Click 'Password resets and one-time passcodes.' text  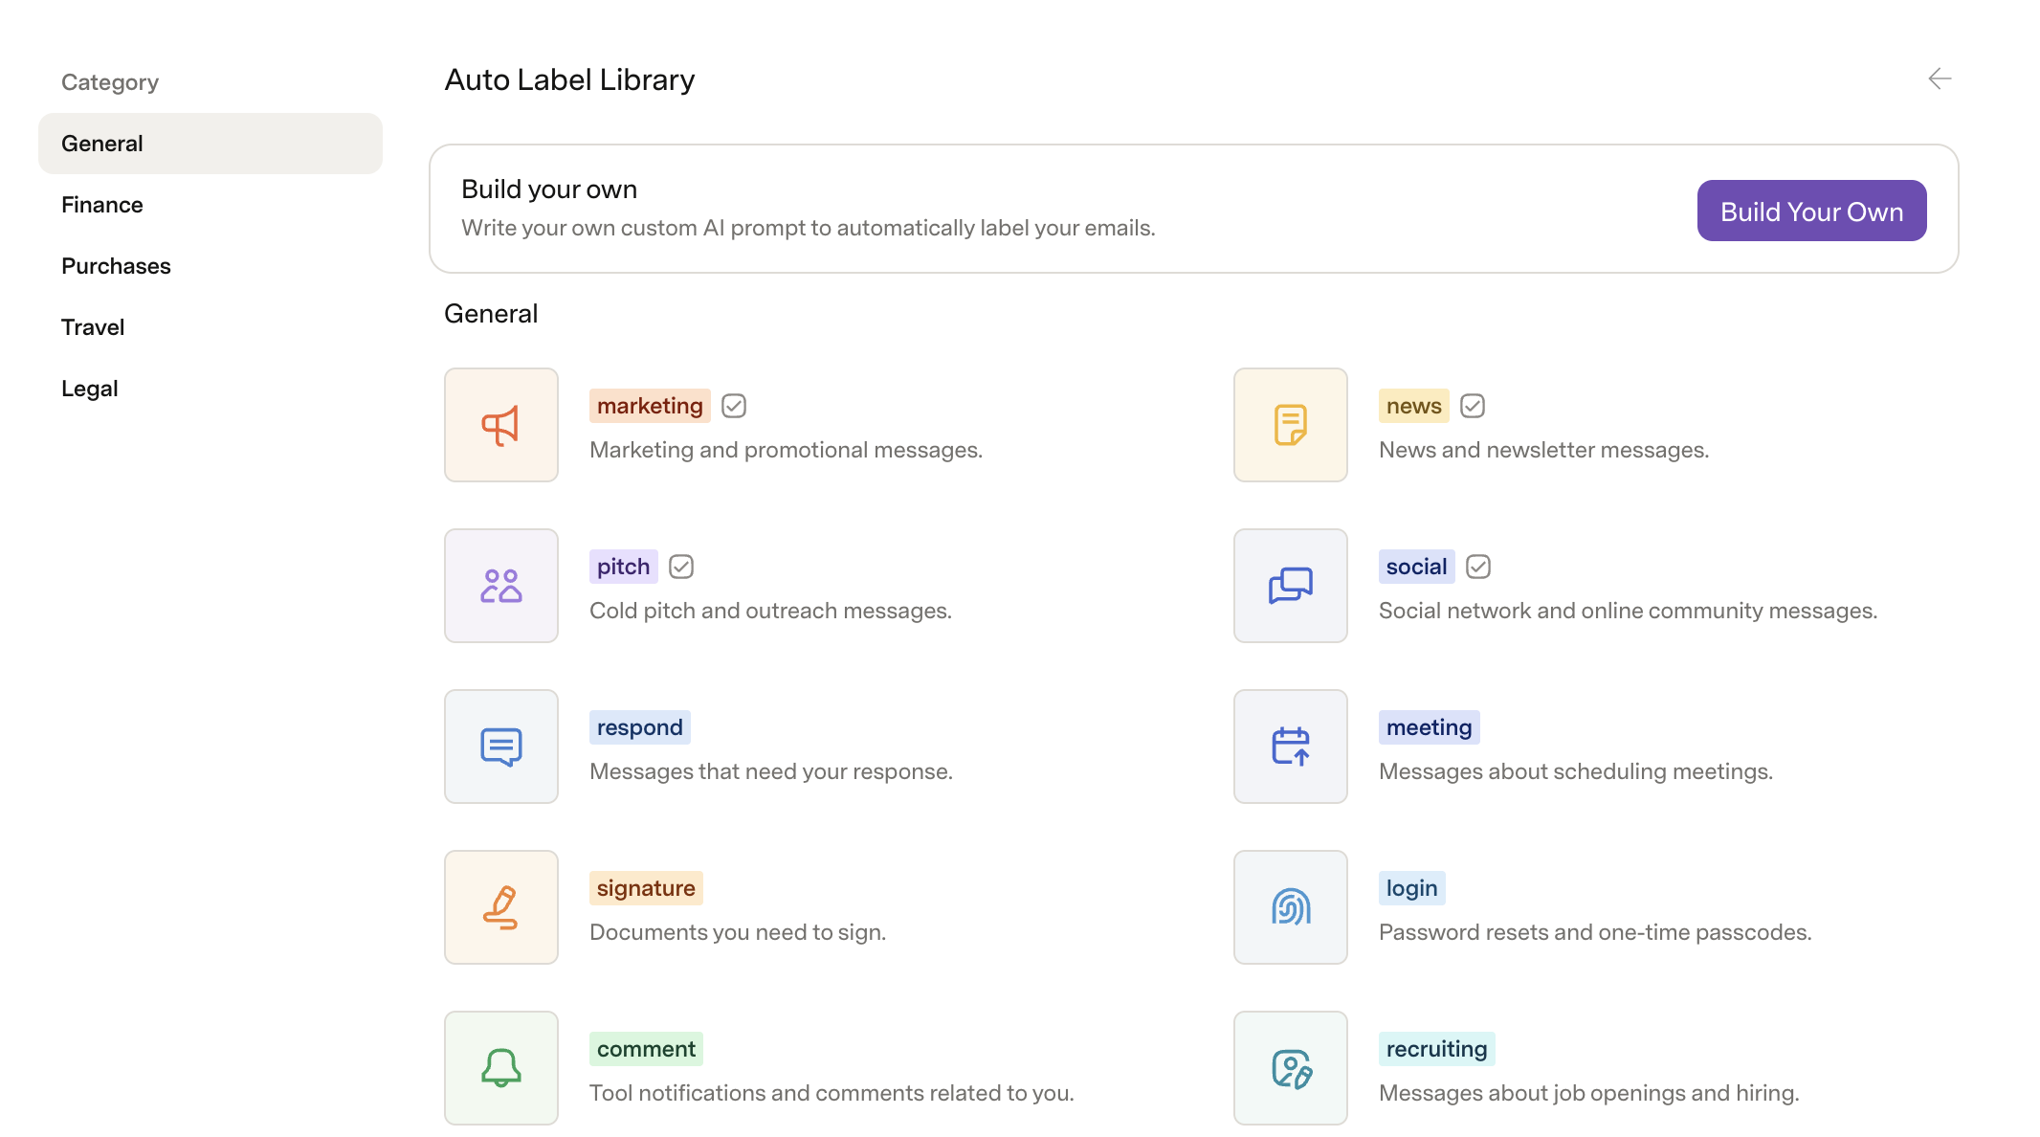1595,932
